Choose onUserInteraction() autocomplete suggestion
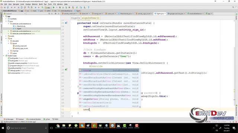 click(109, 103)
